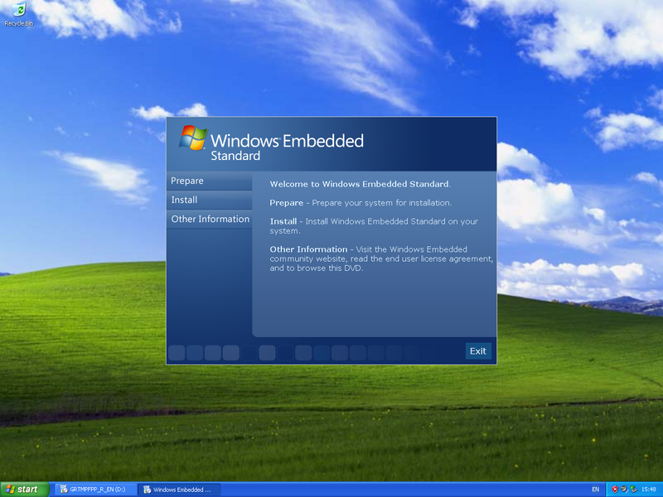Activate the Windows Embedded taskbar button

[179, 490]
